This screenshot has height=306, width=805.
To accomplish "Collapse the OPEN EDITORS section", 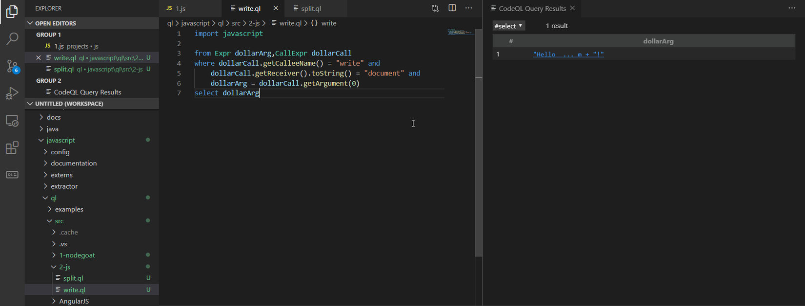I will [x=55, y=23].
